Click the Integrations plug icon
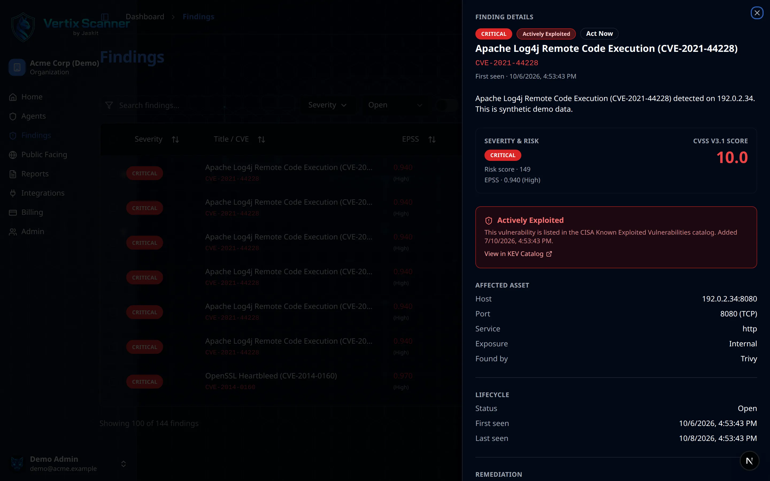 [13, 193]
